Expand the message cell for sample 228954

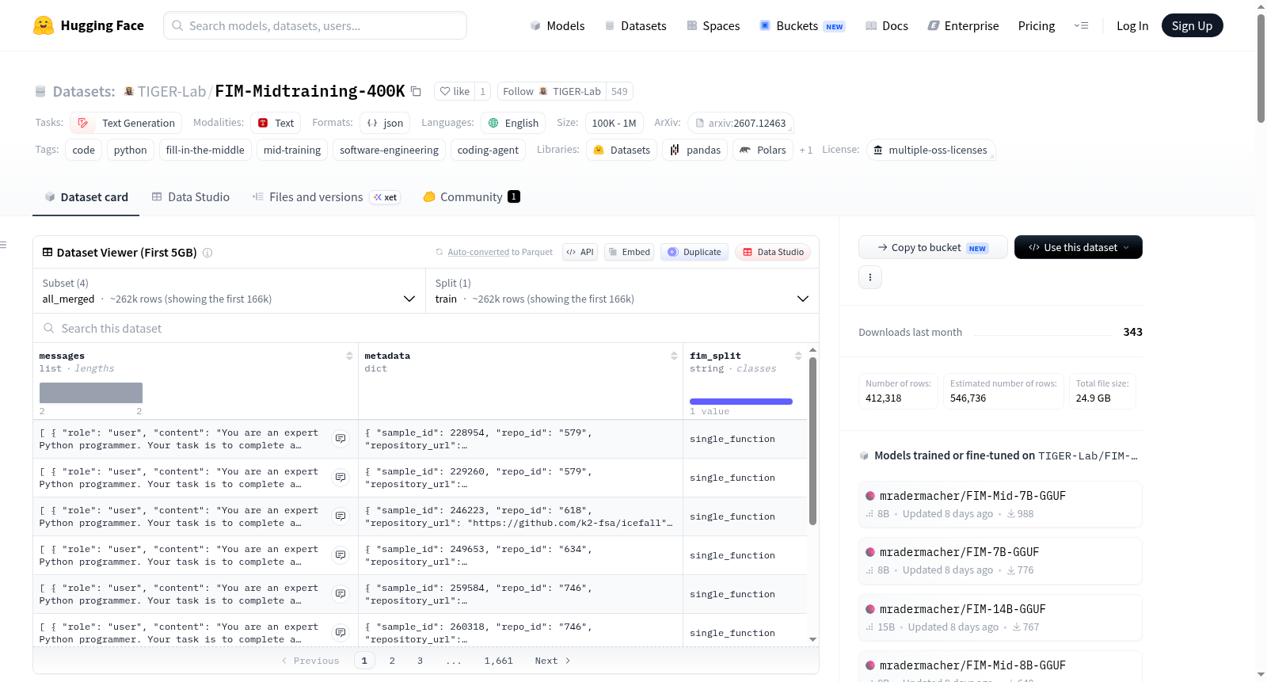pyautogui.click(x=341, y=439)
